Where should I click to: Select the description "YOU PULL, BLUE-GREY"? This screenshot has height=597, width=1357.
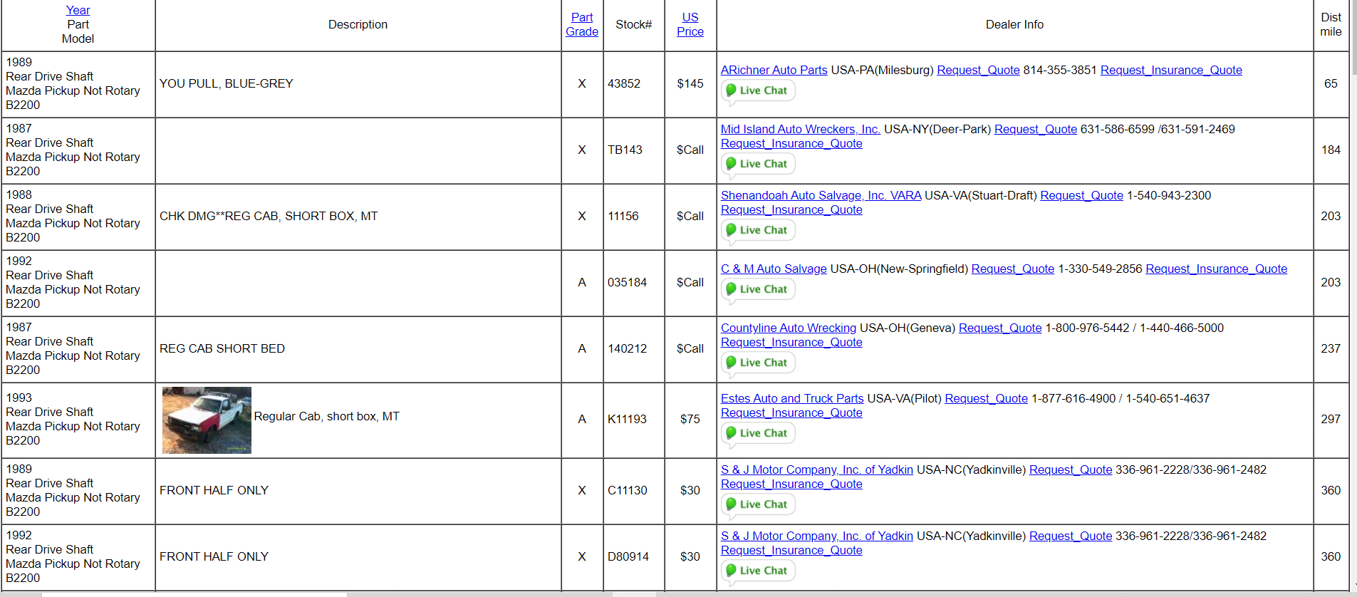tap(227, 83)
